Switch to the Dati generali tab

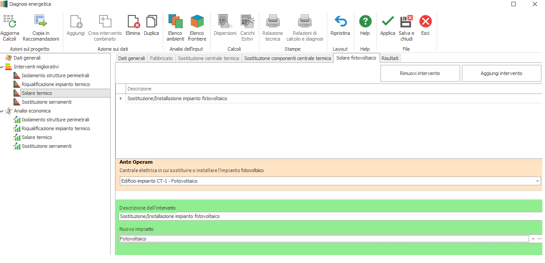point(131,58)
